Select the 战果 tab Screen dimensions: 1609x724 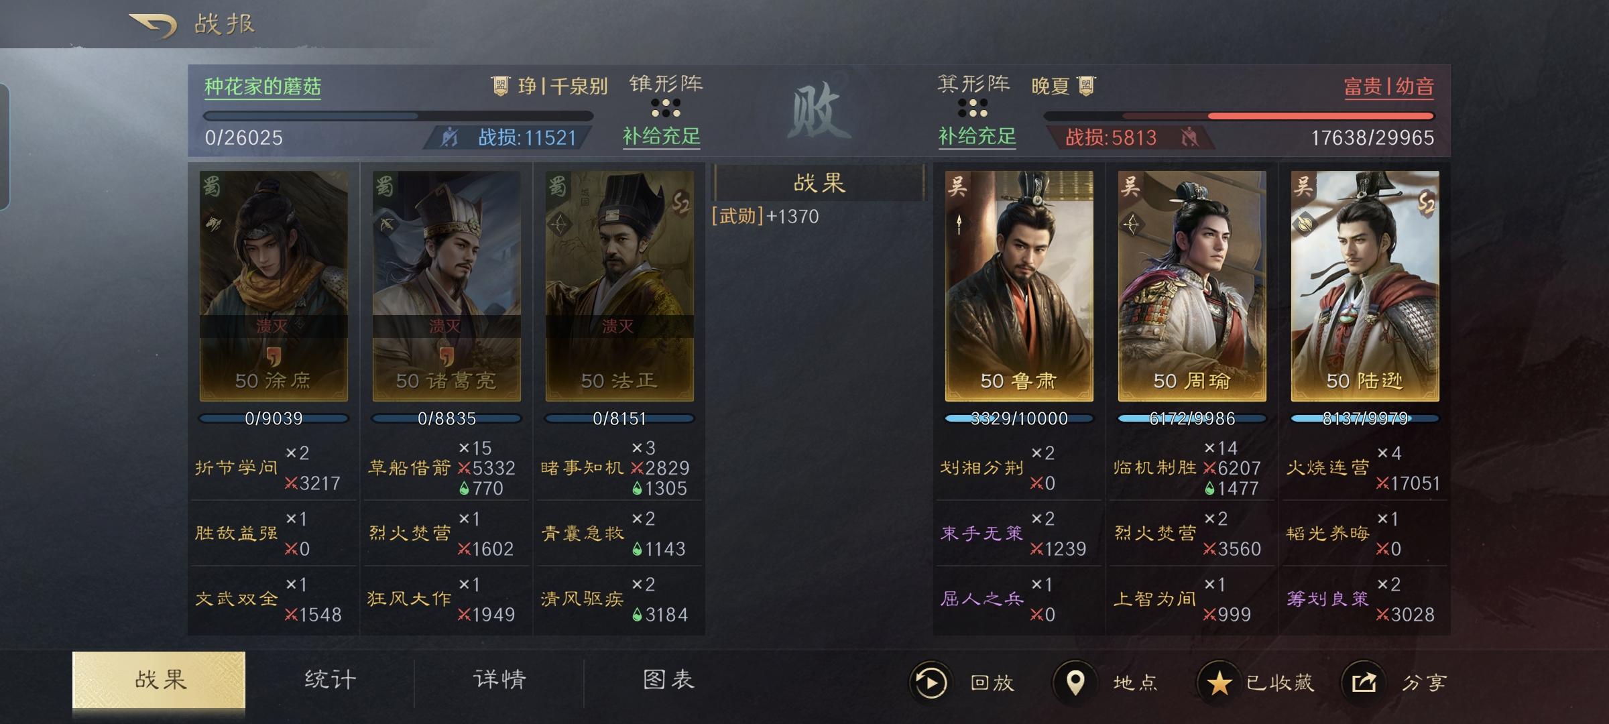pyautogui.click(x=159, y=680)
